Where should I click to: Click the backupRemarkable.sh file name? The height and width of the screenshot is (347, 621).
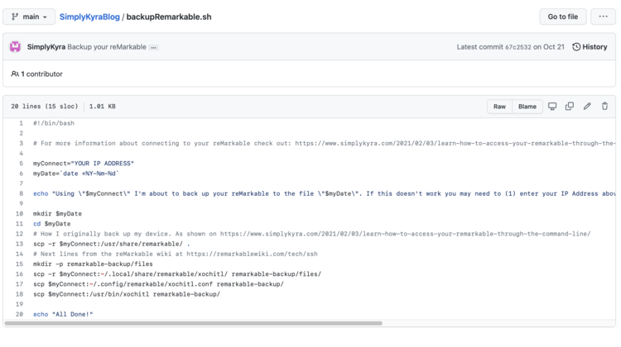pyautogui.click(x=169, y=17)
